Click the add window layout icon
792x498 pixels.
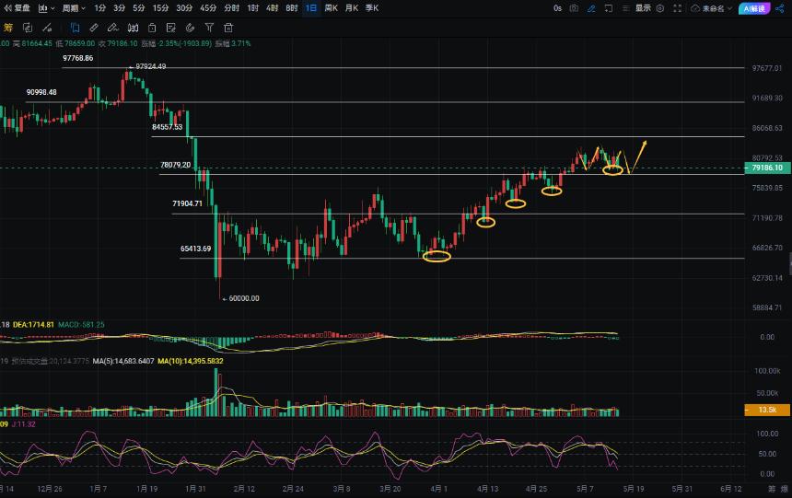(x=609, y=8)
